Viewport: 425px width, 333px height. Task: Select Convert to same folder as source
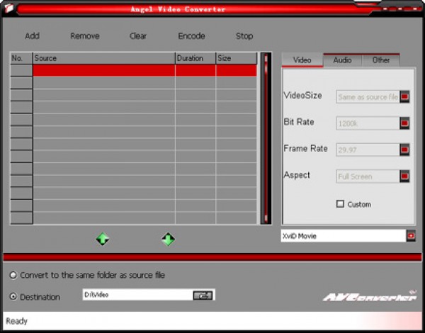pos(13,275)
